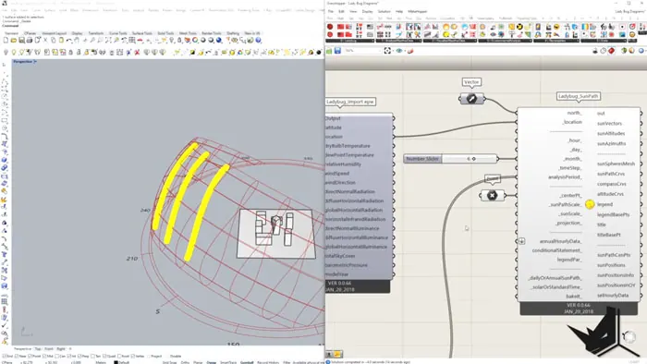Click the red X icon in Rhino second toolbar row
Image resolution: width=647 pixels, height=364 pixels.
coord(137,53)
